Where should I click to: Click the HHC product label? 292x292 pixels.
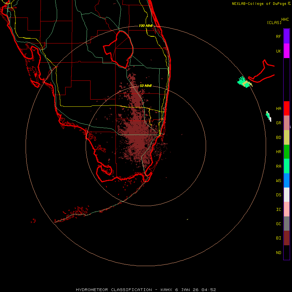(285, 19)
